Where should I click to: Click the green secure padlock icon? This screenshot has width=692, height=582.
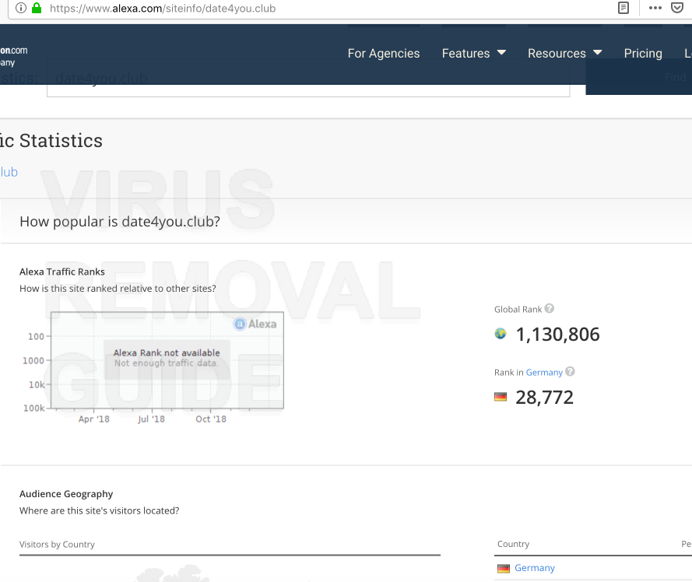click(x=37, y=8)
